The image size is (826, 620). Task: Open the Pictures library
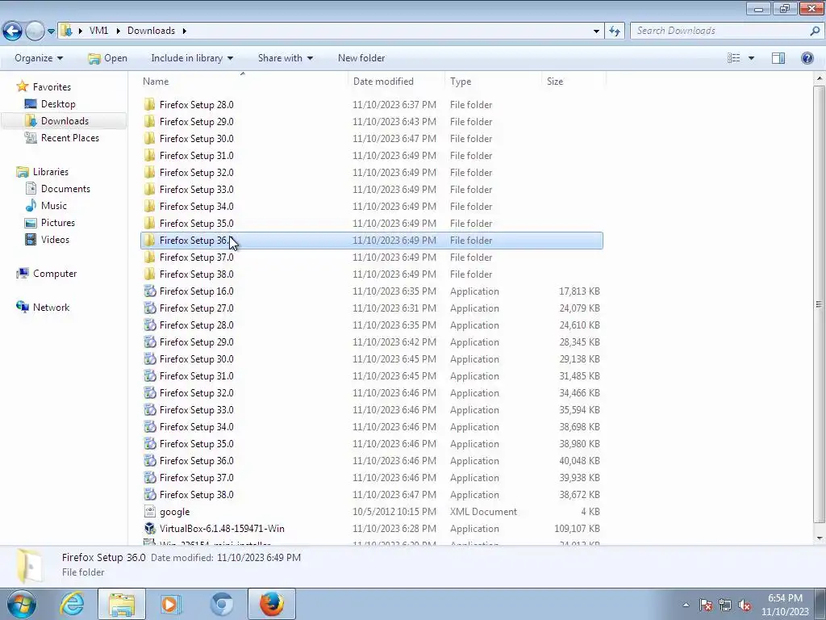click(x=58, y=223)
